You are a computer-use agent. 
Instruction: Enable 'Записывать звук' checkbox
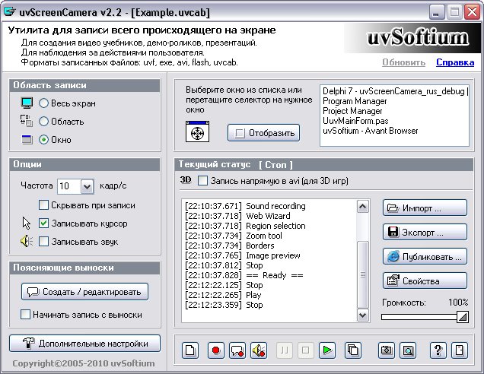[44, 242]
